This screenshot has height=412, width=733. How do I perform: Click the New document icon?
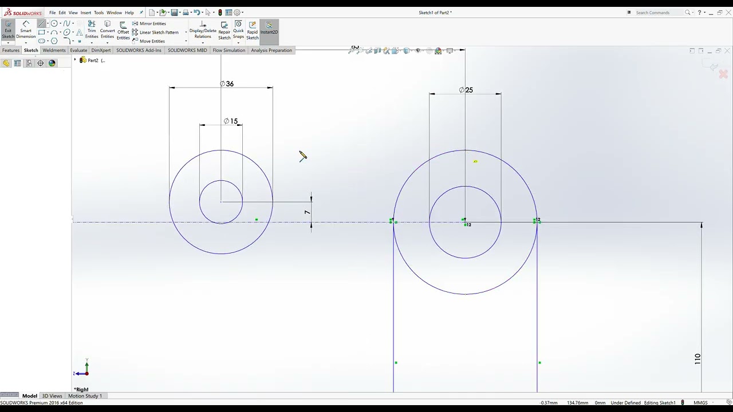[152, 13]
